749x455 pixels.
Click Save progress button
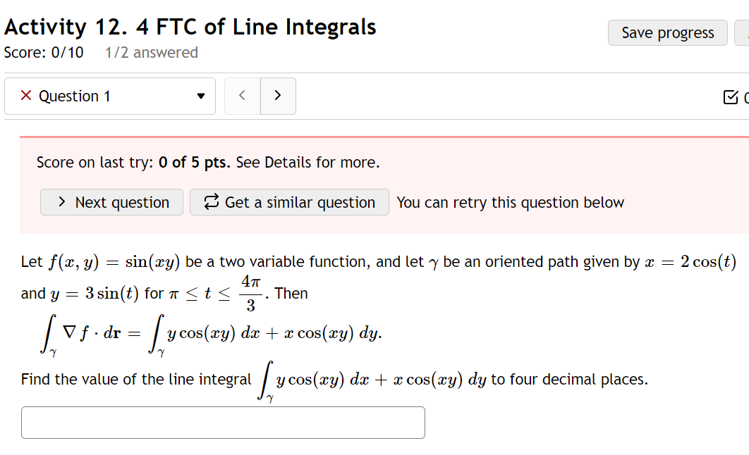(667, 33)
